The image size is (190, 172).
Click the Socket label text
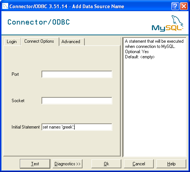pyautogui.click(x=18, y=101)
